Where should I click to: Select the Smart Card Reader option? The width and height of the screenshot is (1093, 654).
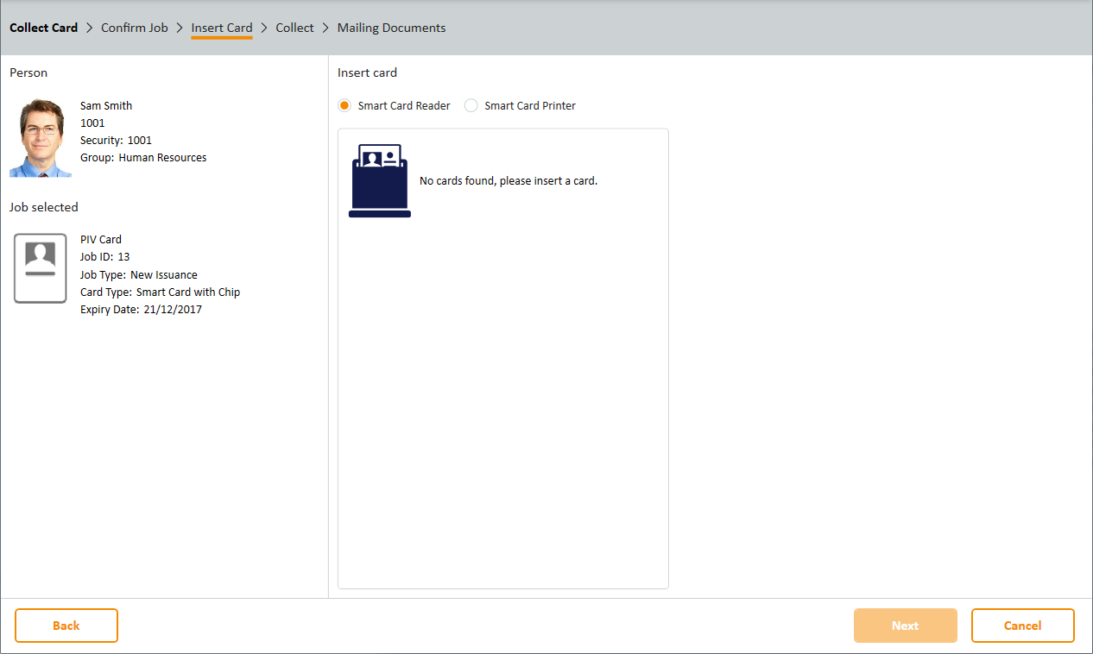344,106
